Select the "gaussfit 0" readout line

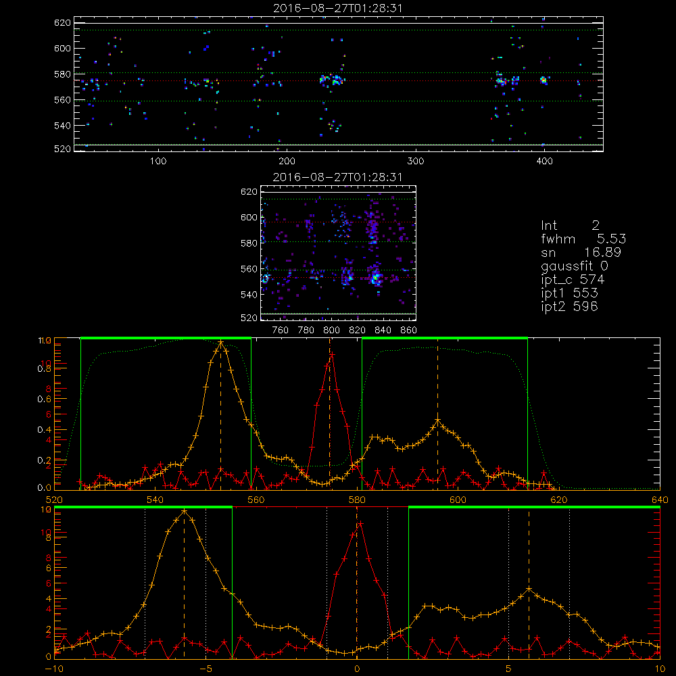tap(574, 266)
